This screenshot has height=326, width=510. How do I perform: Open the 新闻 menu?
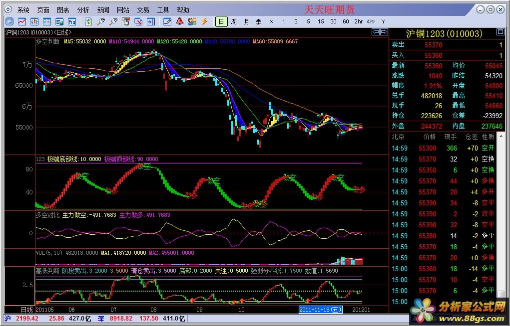103,10
